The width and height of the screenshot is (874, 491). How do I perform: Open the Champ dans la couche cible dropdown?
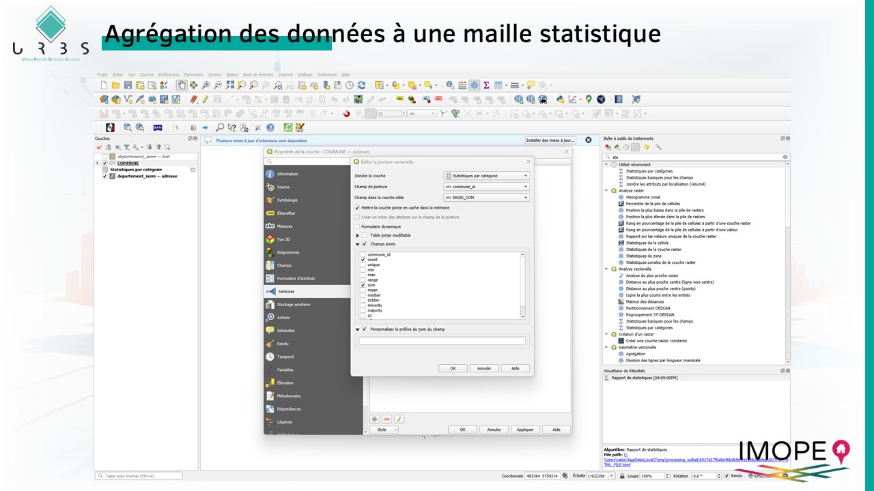[486, 198]
